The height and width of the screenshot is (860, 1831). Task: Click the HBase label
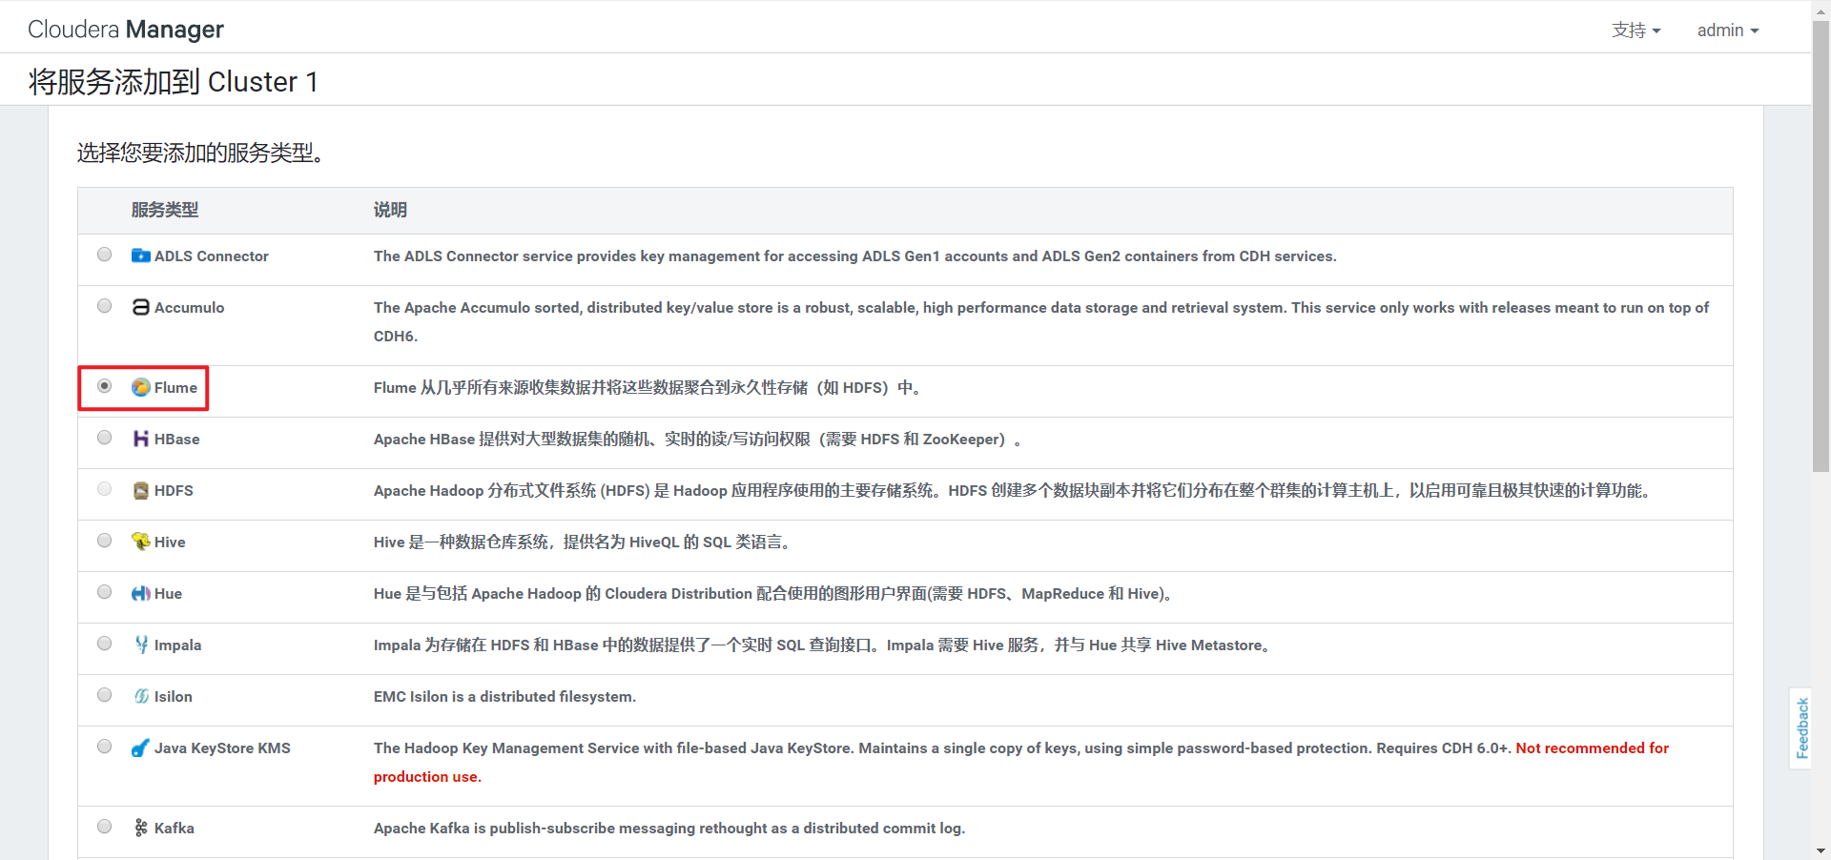[x=177, y=439]
